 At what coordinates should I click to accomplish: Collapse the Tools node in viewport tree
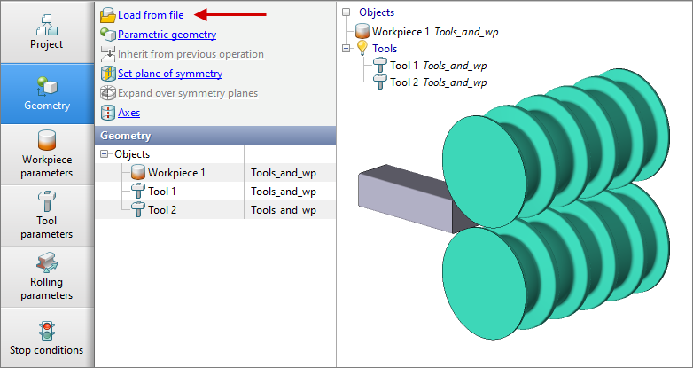[x=346, y=49]
